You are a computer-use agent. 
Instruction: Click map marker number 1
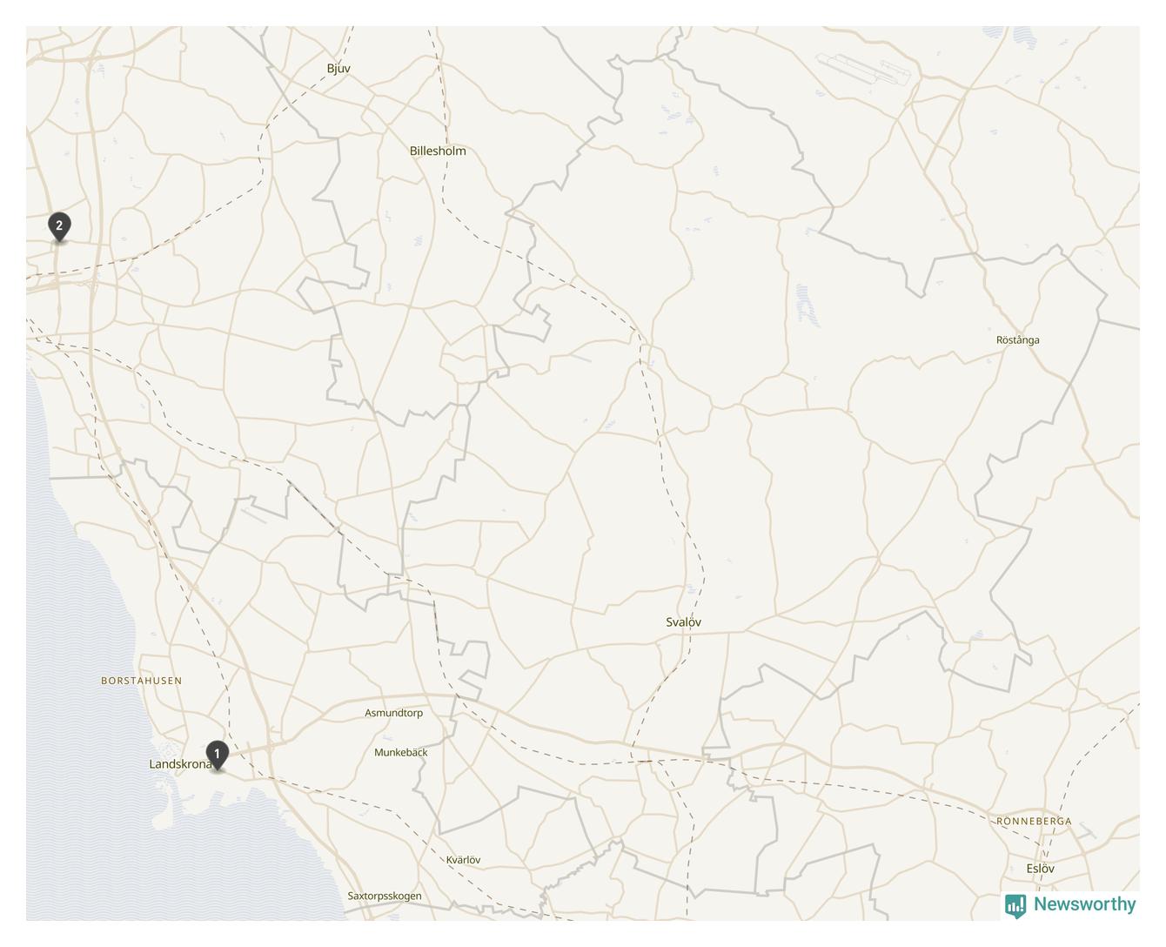(217, 755)
